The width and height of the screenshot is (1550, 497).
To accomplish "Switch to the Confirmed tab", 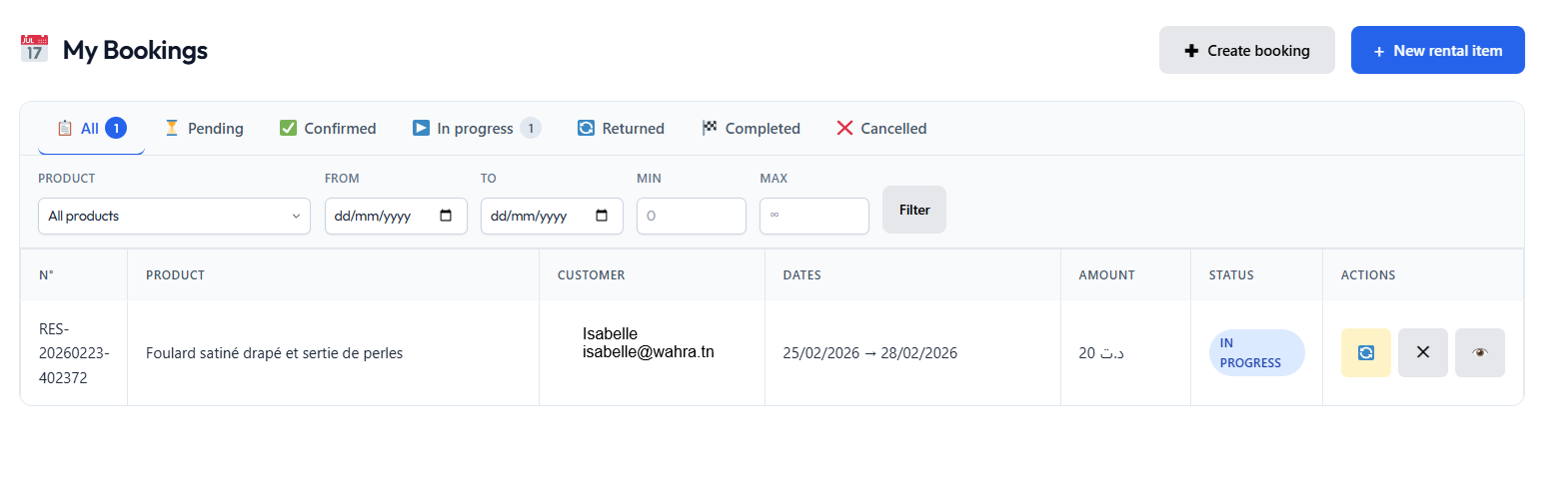I will [328, 128].
